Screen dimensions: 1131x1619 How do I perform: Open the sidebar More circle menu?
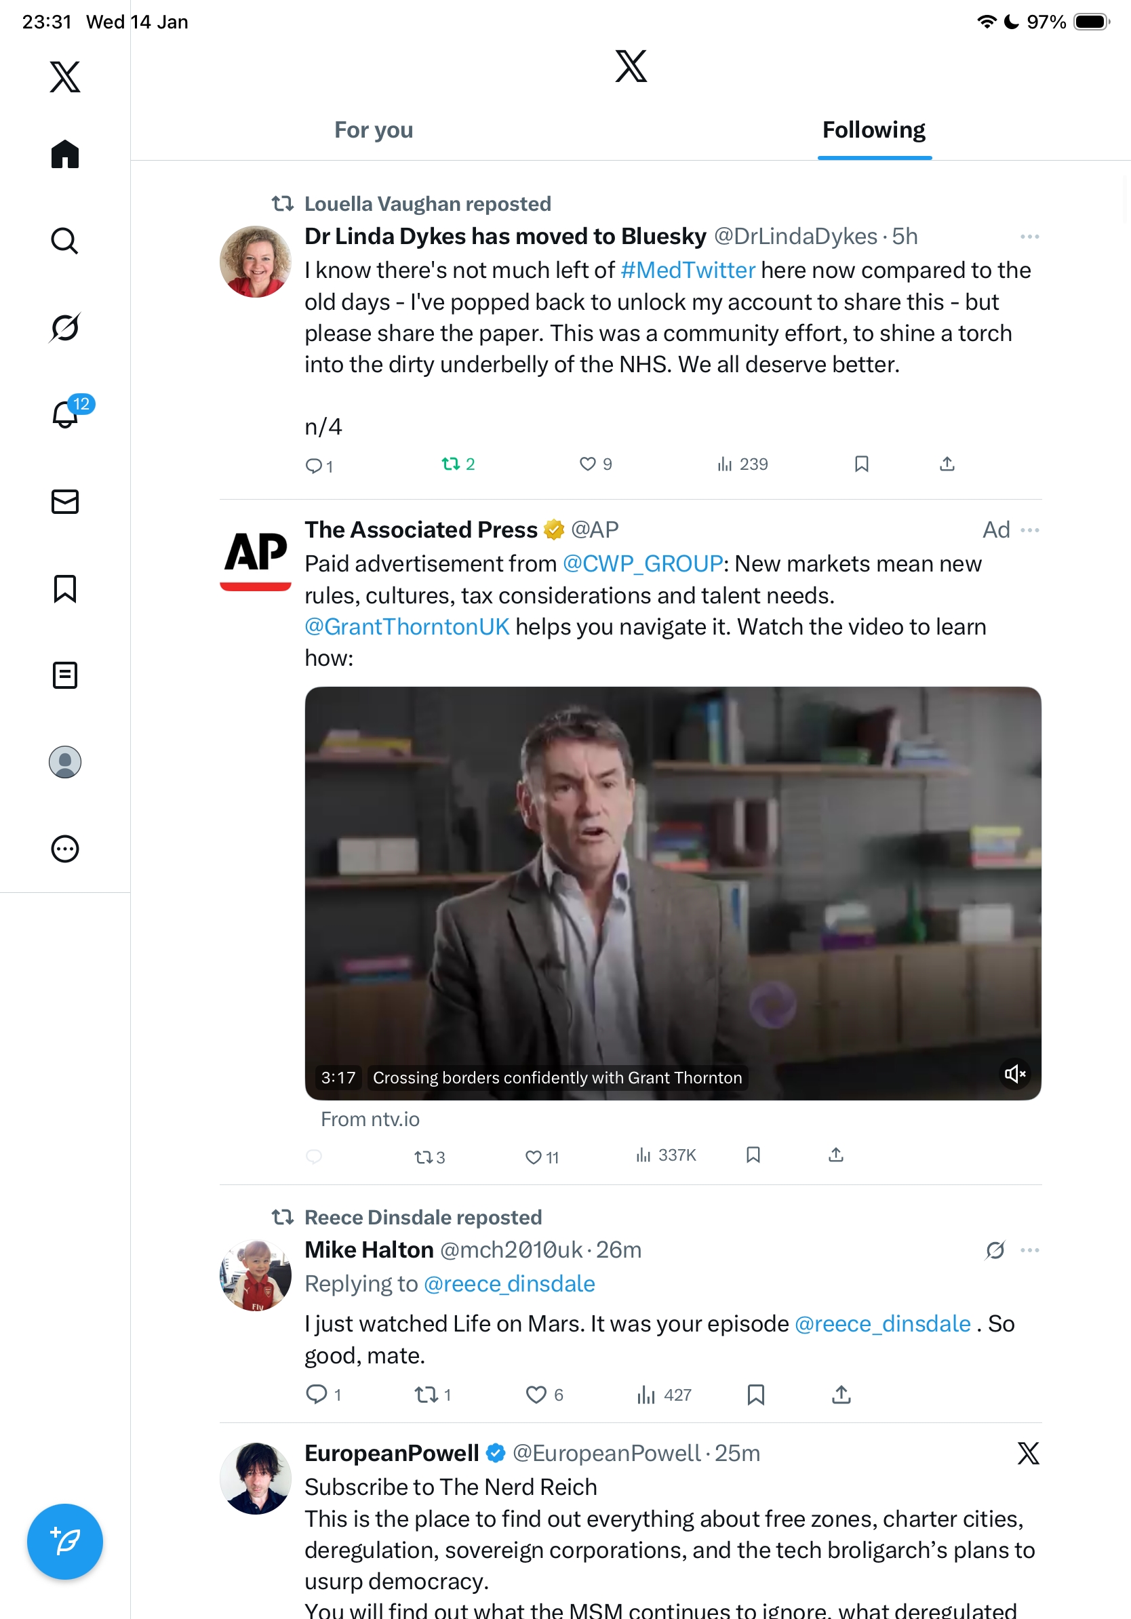point(65,848)
